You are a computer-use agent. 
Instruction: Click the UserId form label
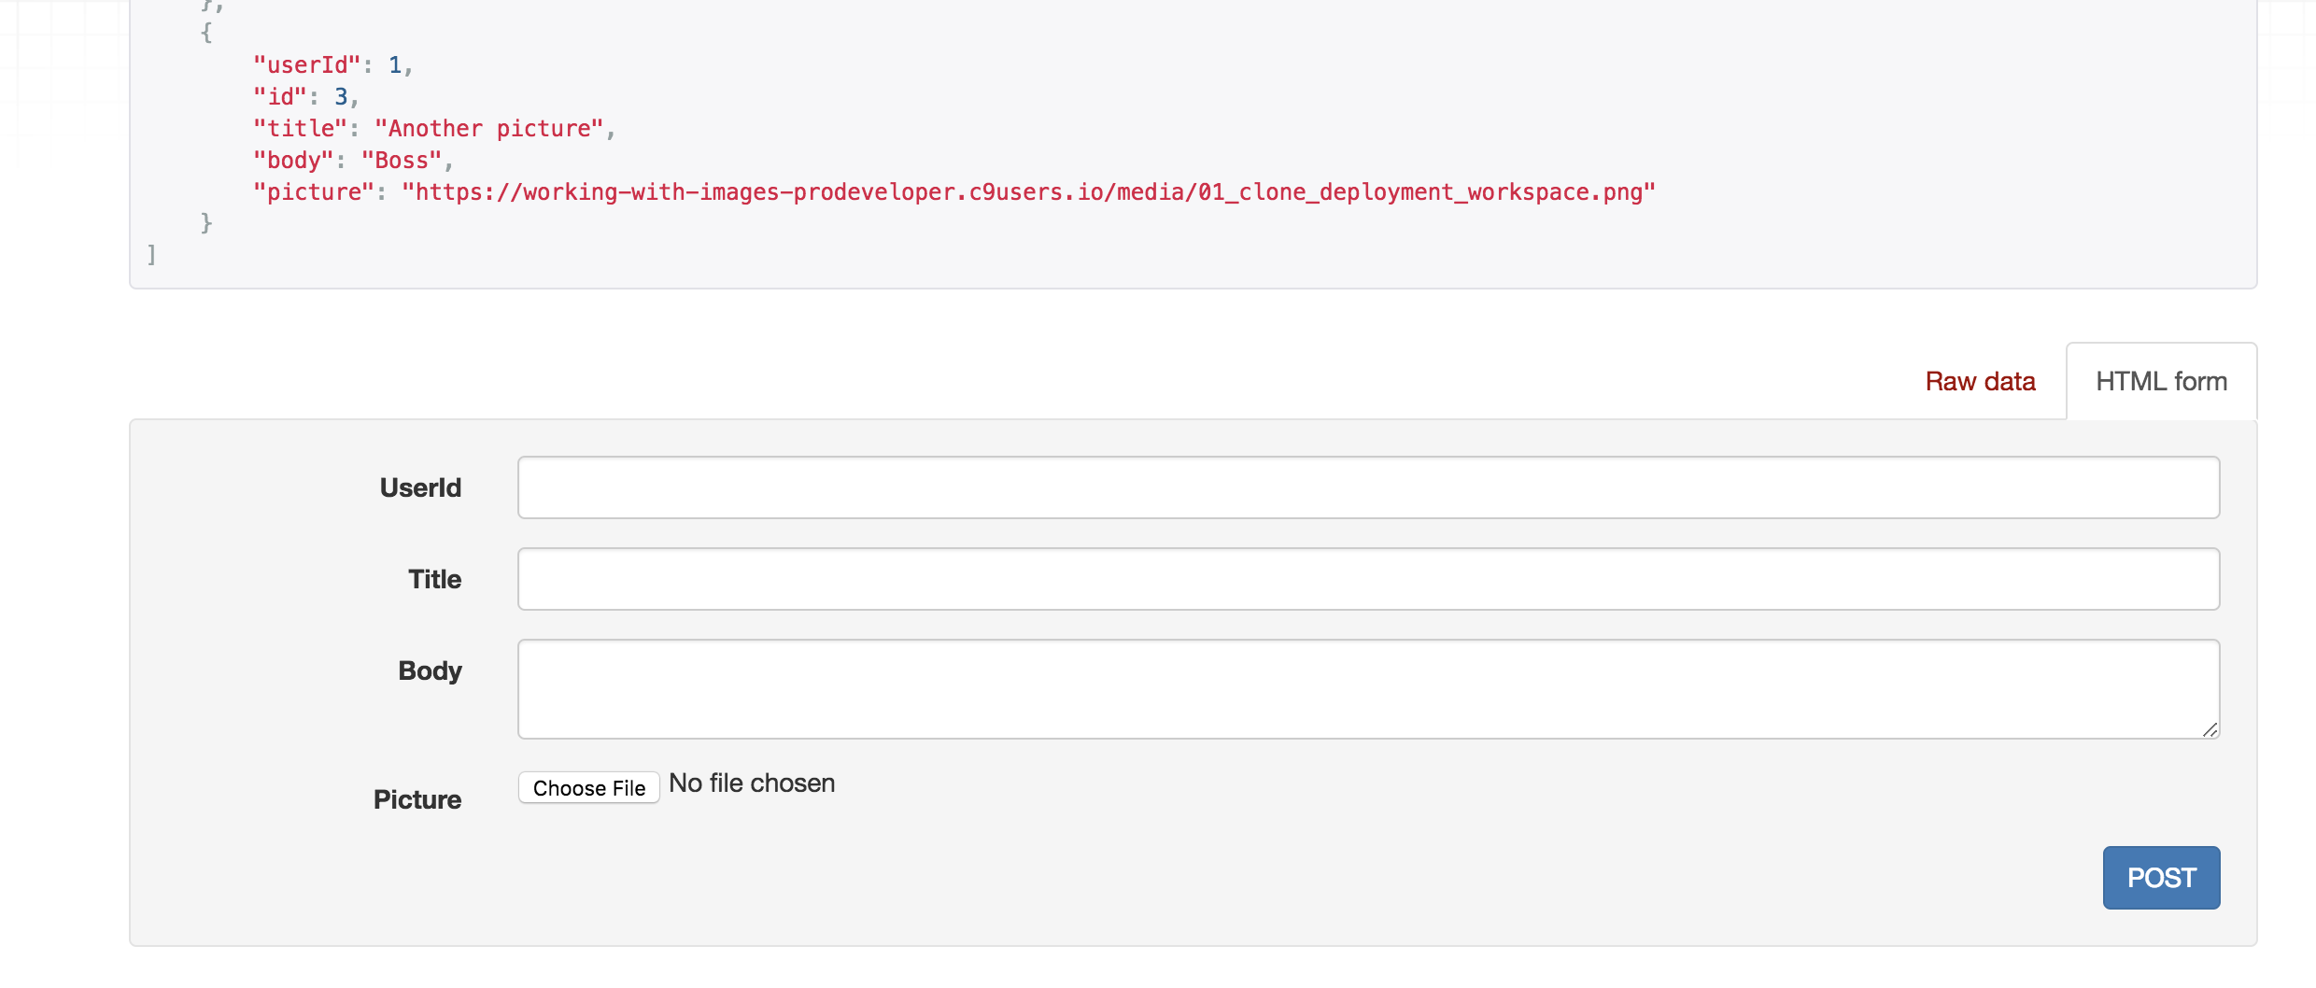[420, 487]
